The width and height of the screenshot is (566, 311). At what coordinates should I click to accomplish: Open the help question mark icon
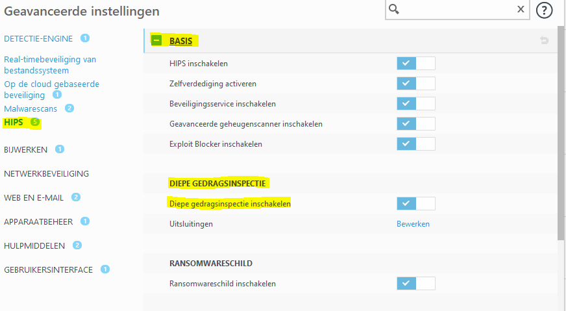pyautogui.click(x=545, y=10)
